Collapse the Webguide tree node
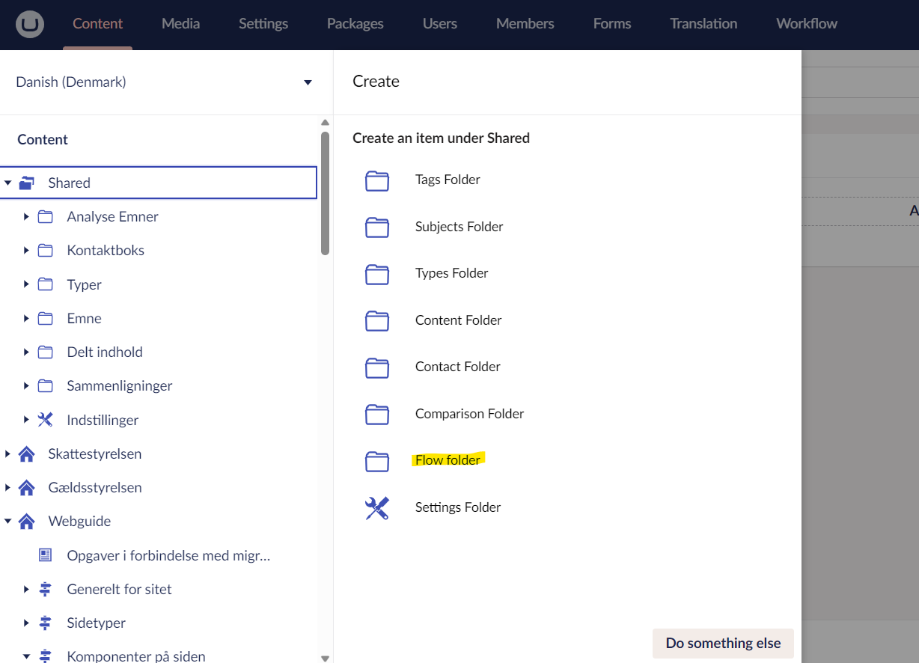Screen dimensions: 919x663 7,522
